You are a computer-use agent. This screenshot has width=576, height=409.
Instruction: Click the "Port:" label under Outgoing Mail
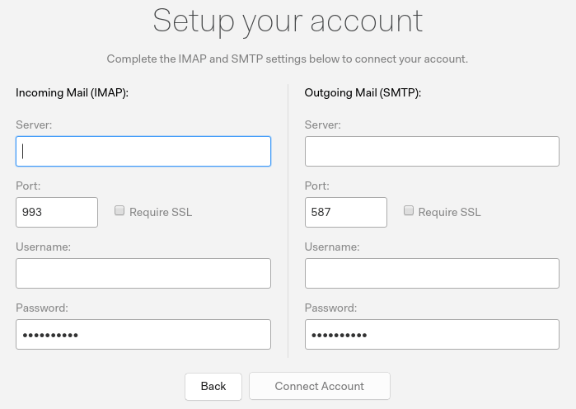[x=317, y=186]
